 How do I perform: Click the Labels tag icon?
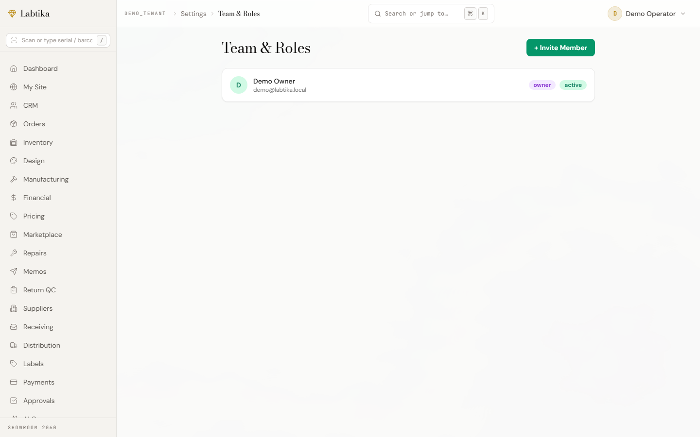point(14,364)
